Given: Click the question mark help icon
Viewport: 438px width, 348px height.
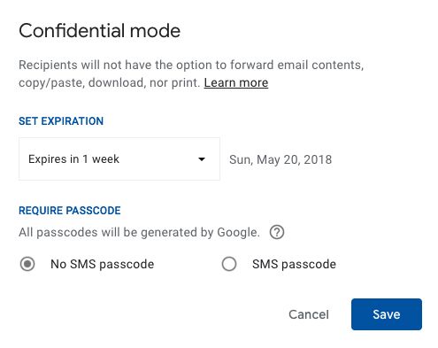Looking at the screenshot, I should click(x=277, y=232).
